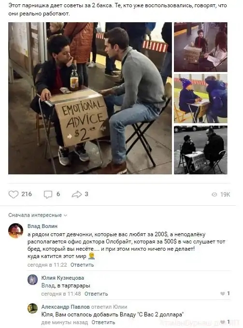This screenshot has width=243, height=328.
Task: Like the post with the heart icon
Action: coord(14,194)
